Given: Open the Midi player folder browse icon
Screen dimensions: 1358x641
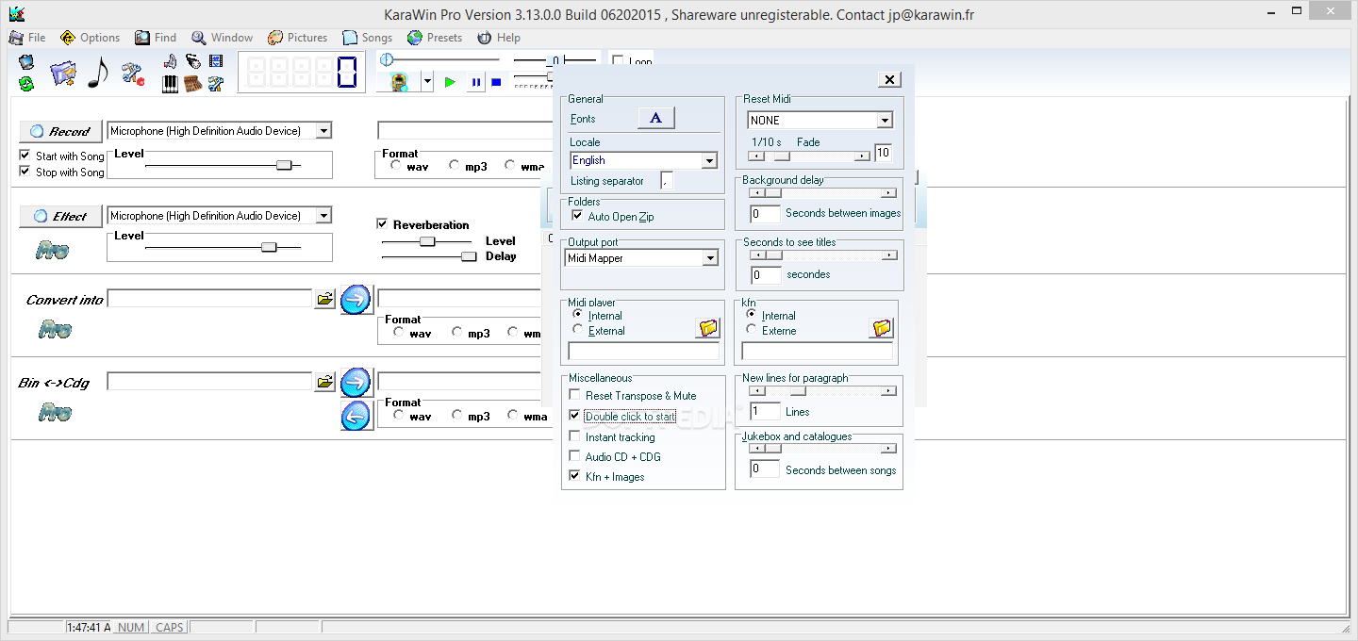Looking at the screenshot, I should point(707,328).
